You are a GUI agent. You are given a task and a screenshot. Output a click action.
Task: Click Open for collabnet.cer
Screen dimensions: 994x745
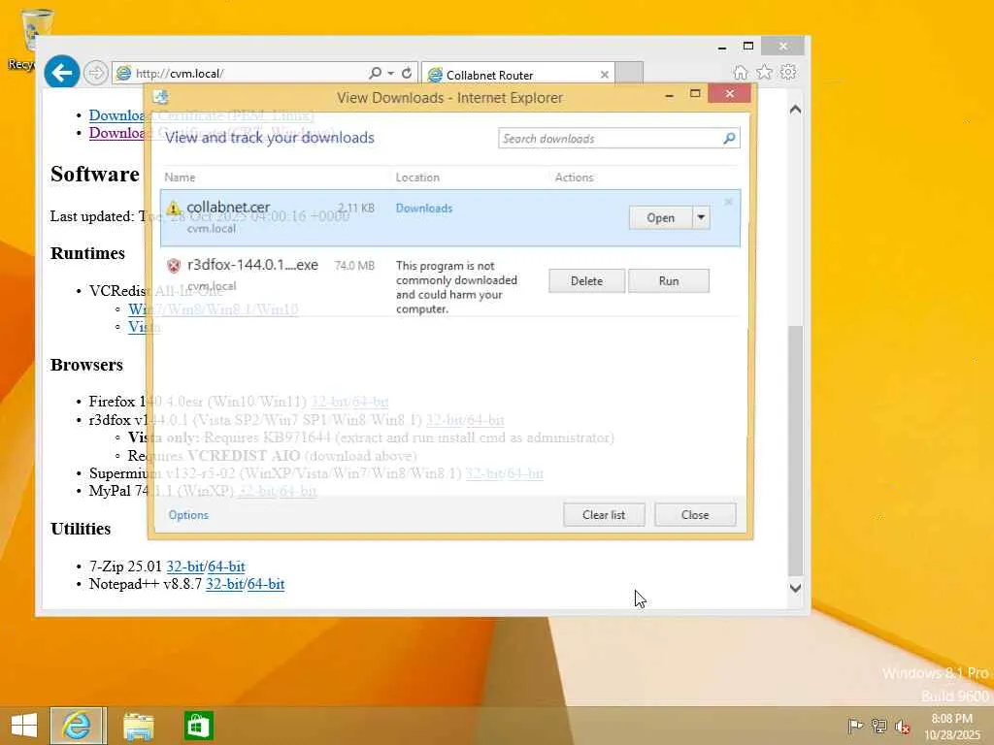pyautogui.click(x=660, y=217)
